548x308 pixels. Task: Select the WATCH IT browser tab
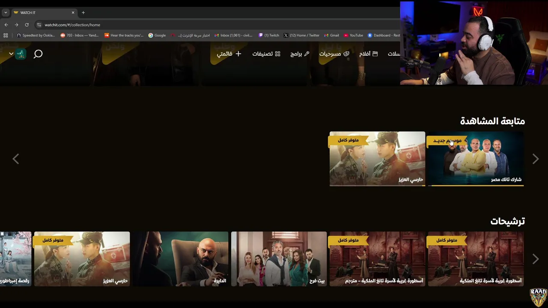44,12
